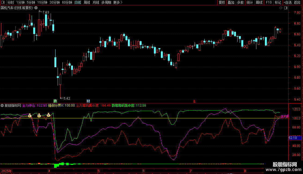Click the third money bag signal icon
The image size is (303, 174).
click(49, 115)
